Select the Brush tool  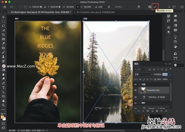(x=3, y=52)
